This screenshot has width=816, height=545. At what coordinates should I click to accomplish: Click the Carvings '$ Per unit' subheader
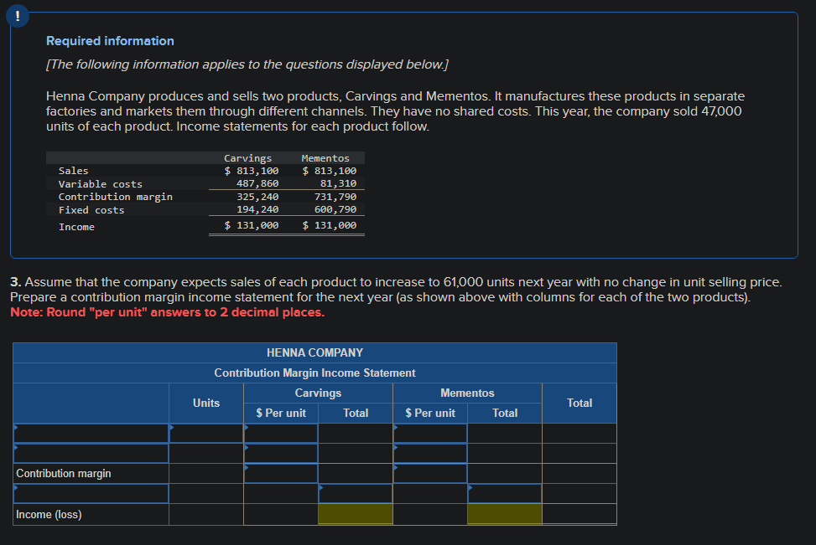point(281,413)
